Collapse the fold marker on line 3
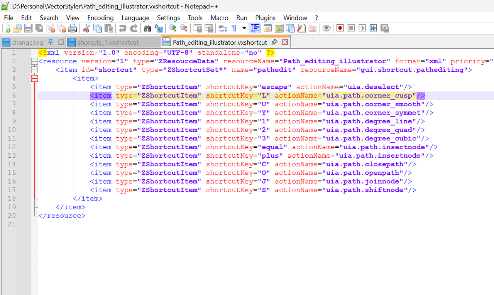 [x=34, y=70]
